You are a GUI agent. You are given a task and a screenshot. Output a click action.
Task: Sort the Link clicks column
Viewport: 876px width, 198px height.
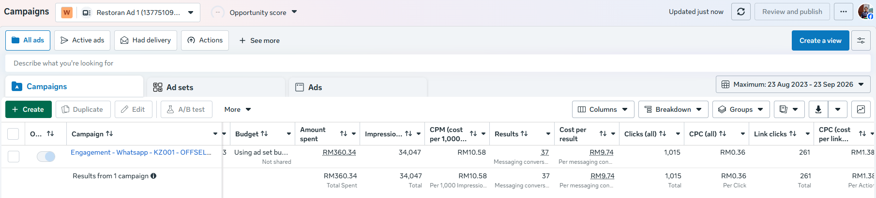click(793, 134)
